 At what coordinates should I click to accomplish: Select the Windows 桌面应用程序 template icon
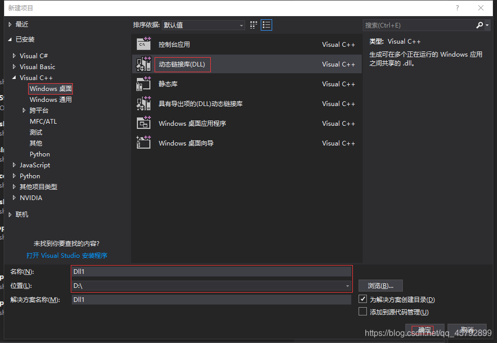tap(144, 123)
